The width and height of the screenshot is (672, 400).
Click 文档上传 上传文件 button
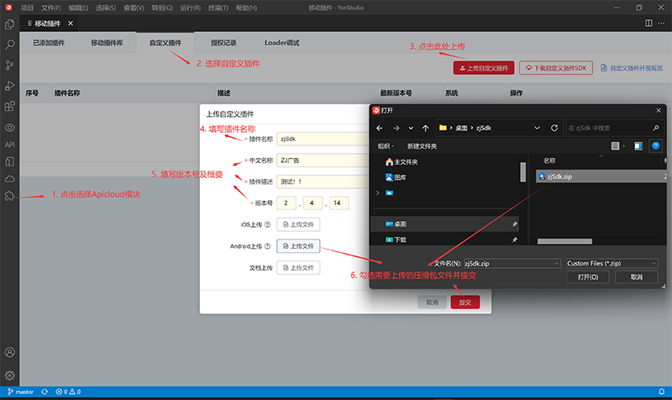tap(298, 267)
